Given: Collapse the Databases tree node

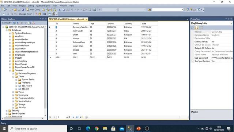Looking at the screenshot, I should pyautogui.click(x=7, y=30).
